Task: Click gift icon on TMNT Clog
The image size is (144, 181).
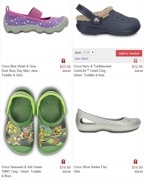Action: pyautogui.click(x=63, y=161)
